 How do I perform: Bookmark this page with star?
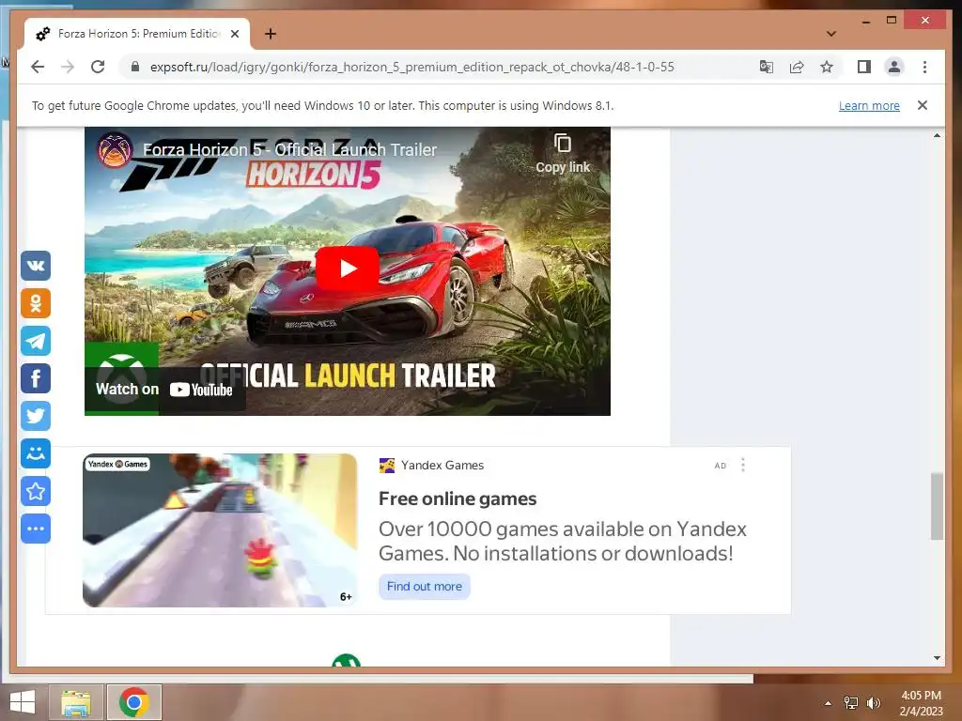[x=827, y=67]
